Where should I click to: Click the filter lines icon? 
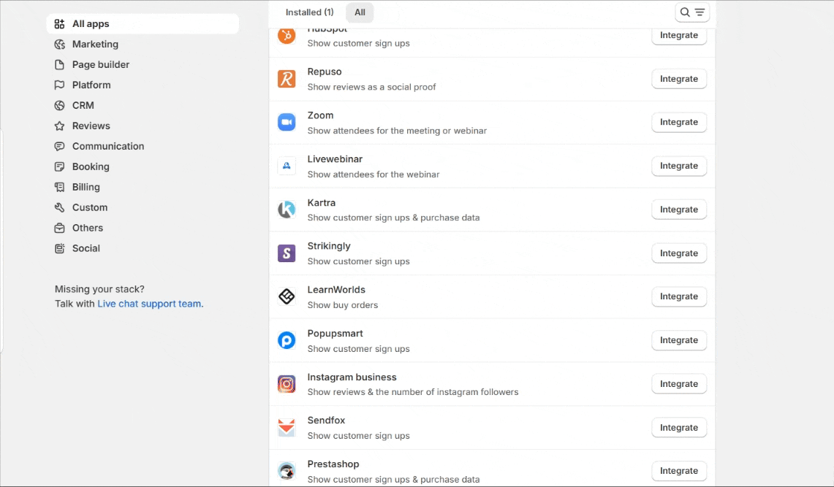700,12
